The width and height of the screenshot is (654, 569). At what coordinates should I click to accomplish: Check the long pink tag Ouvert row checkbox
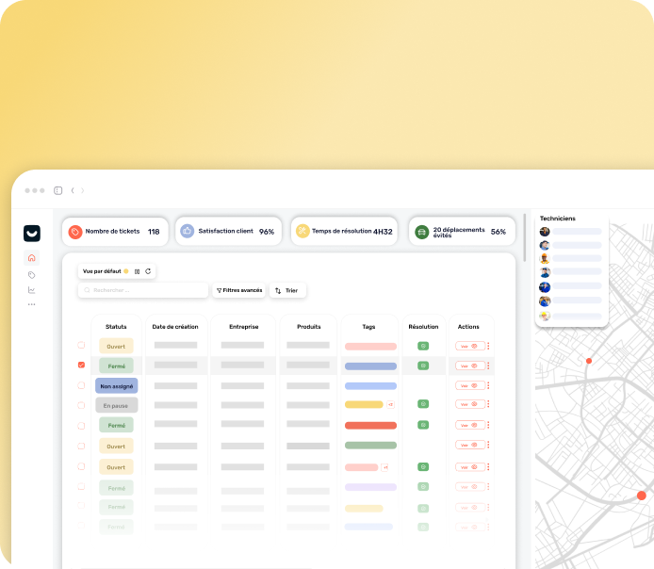81,345
